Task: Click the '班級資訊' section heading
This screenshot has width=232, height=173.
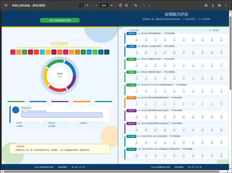Action: [26, 108]
